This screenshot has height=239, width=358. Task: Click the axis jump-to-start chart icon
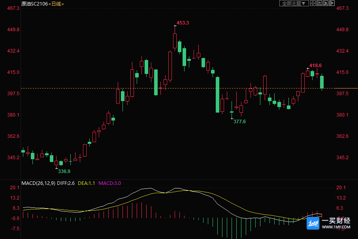[x=319, y=3]
